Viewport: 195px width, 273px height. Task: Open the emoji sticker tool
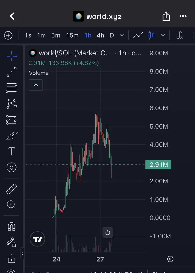pyautogui.click(x=11, y=167)
